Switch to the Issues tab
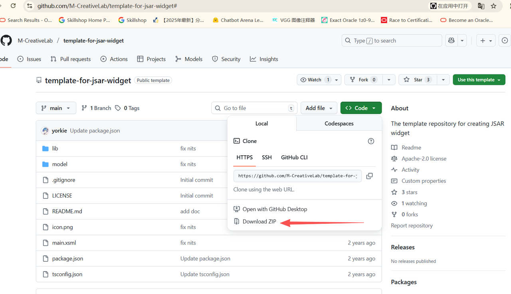This screenshot has height=294, width=511. click(29, 59)
